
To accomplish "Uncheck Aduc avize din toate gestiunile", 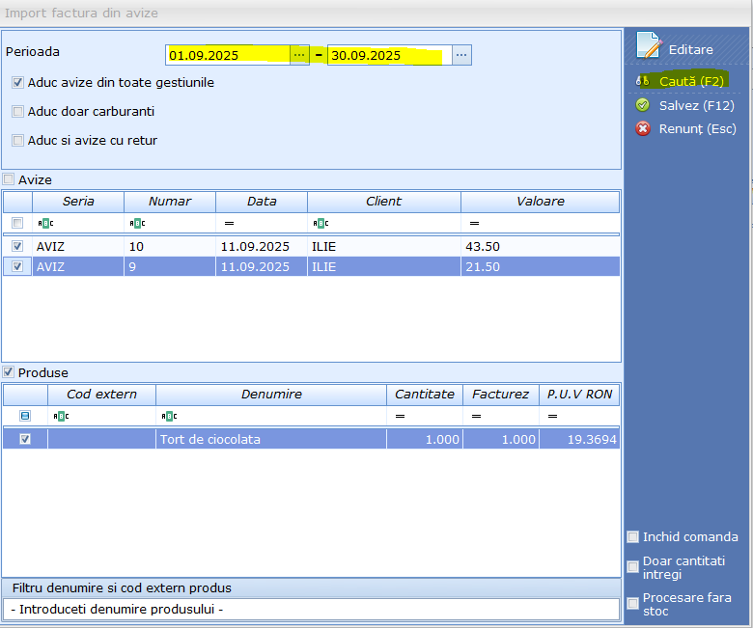I will 18,83.
